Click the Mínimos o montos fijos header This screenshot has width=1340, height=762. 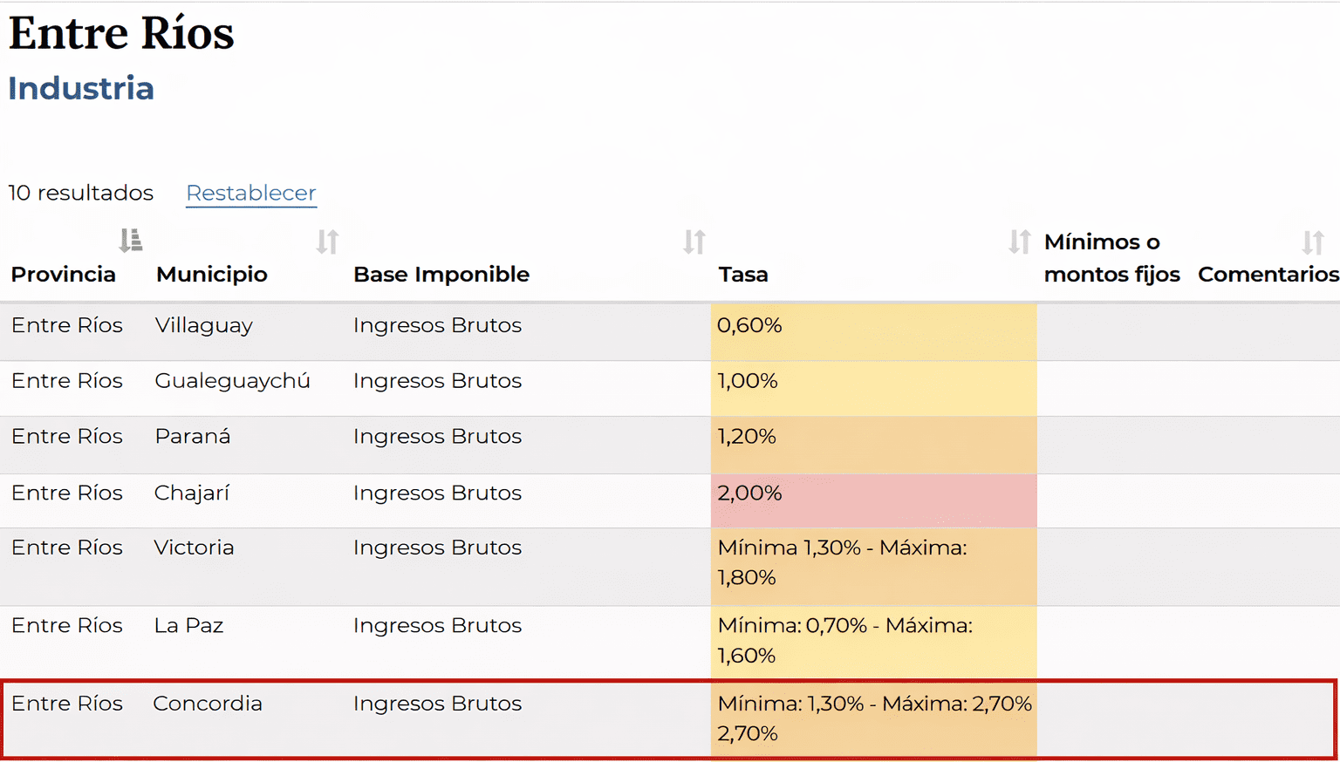tap(1111, 258)
